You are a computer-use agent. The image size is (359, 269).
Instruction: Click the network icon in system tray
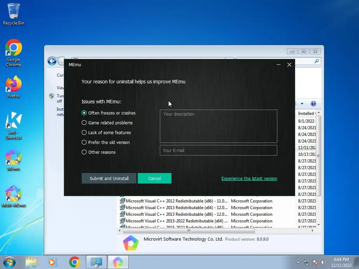[306, 262]
